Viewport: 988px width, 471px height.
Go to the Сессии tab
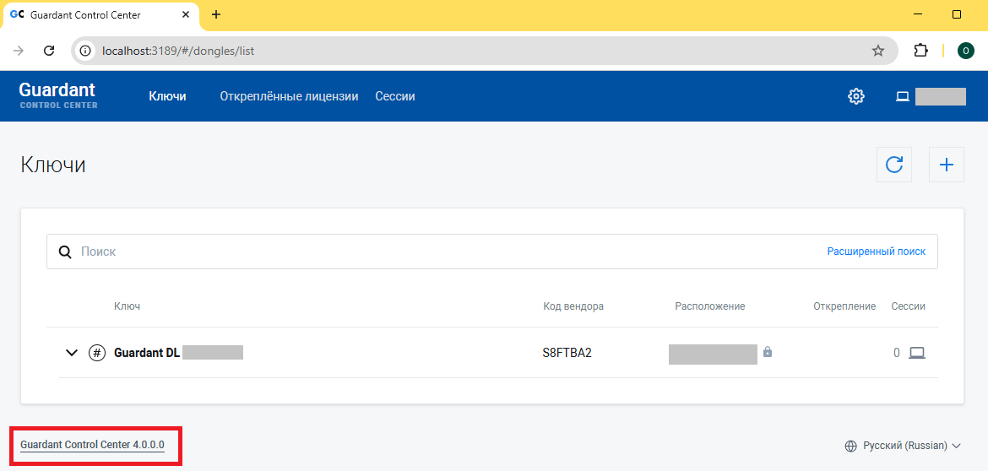coord(395,96)
